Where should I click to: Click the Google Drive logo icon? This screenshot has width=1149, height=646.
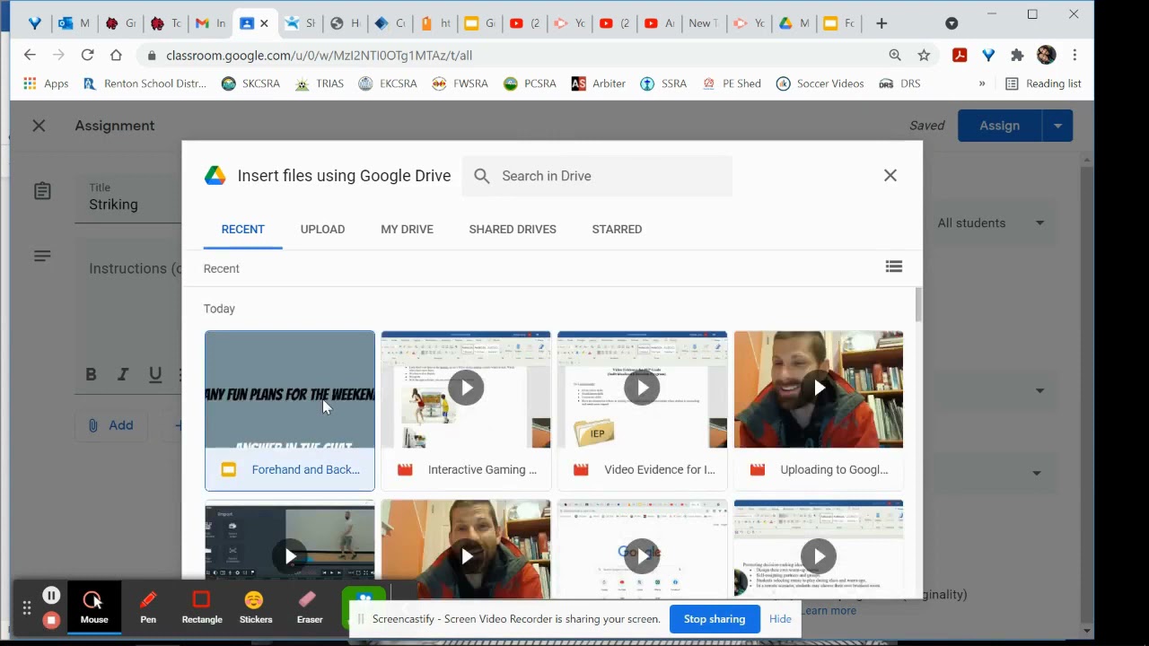pos(215,176)
